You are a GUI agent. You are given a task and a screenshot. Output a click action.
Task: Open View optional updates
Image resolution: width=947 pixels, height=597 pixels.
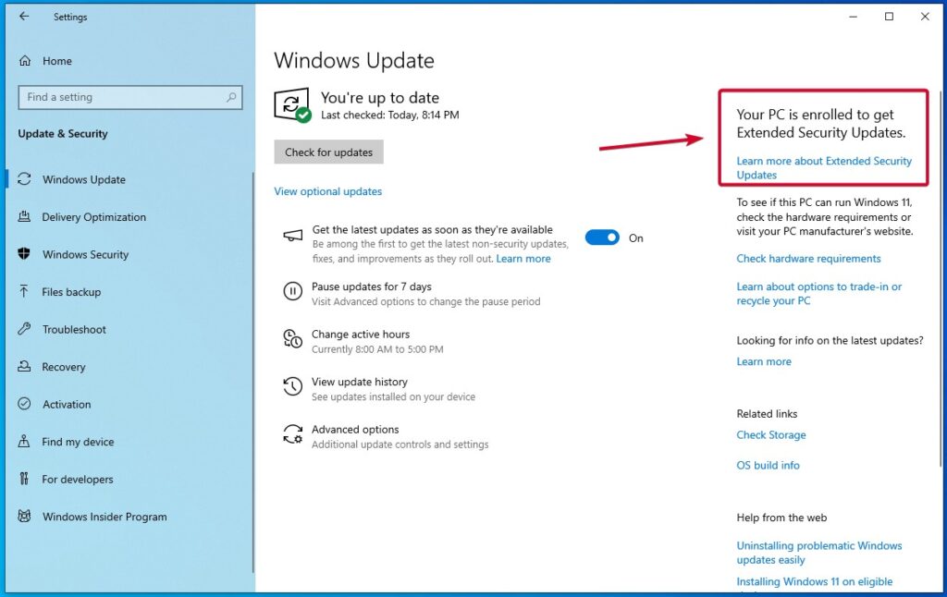click(327, 191)
